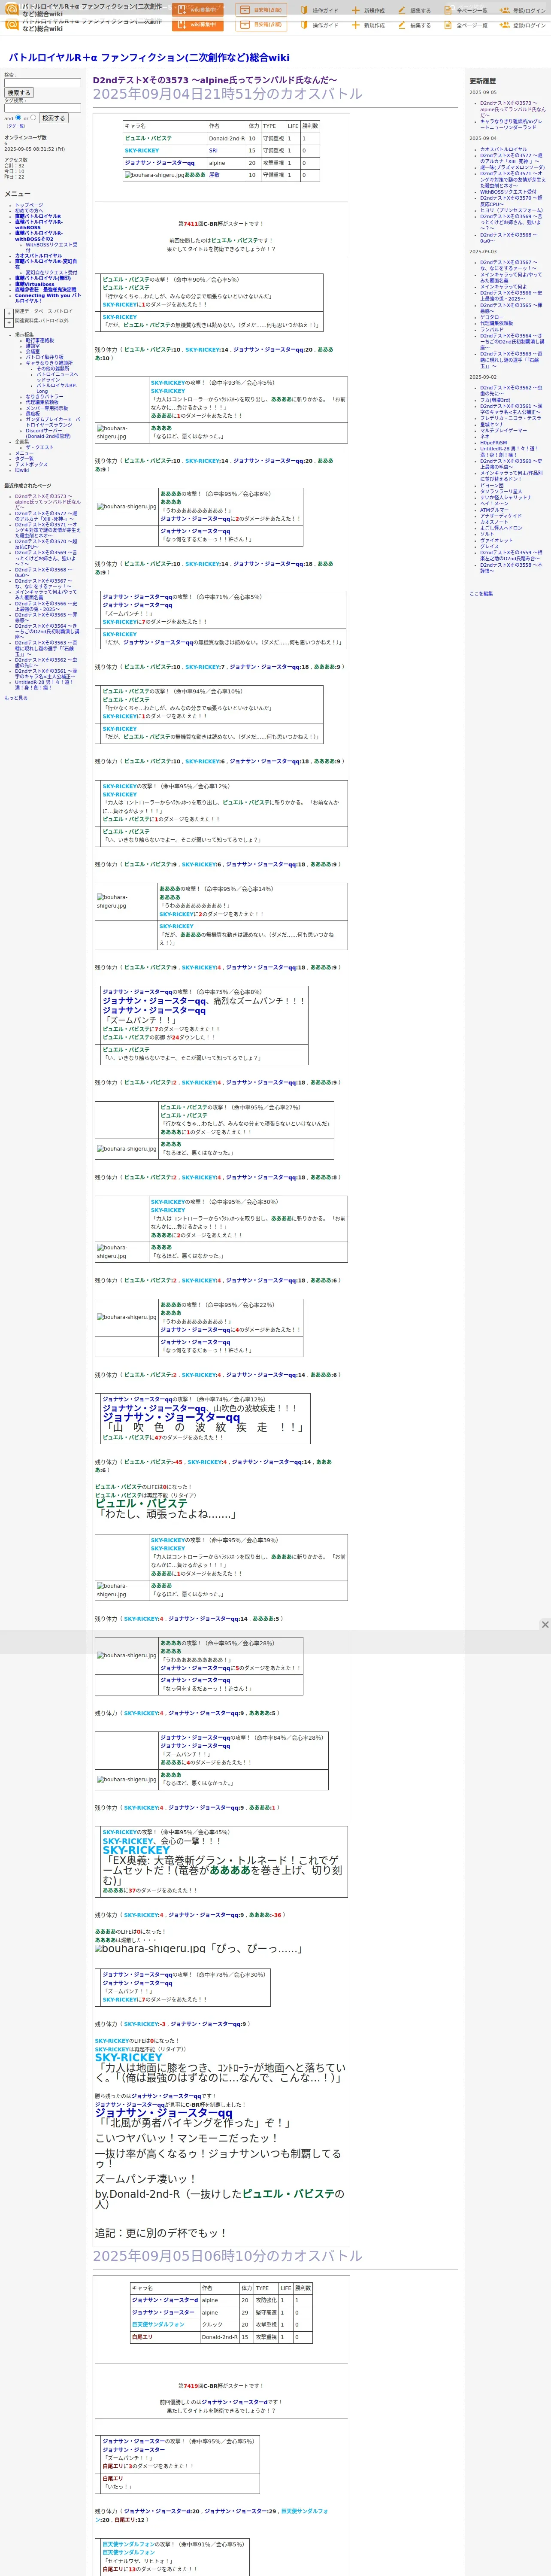Open the article title D2ndテストXその3573 above the content
The image size is (551, 2576).
[215, 80]
